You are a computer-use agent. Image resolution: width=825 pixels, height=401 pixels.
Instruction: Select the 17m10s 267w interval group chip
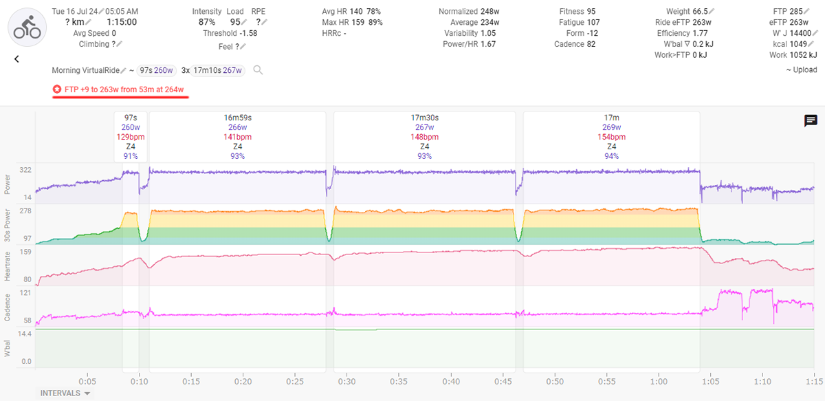click(217, 70)
